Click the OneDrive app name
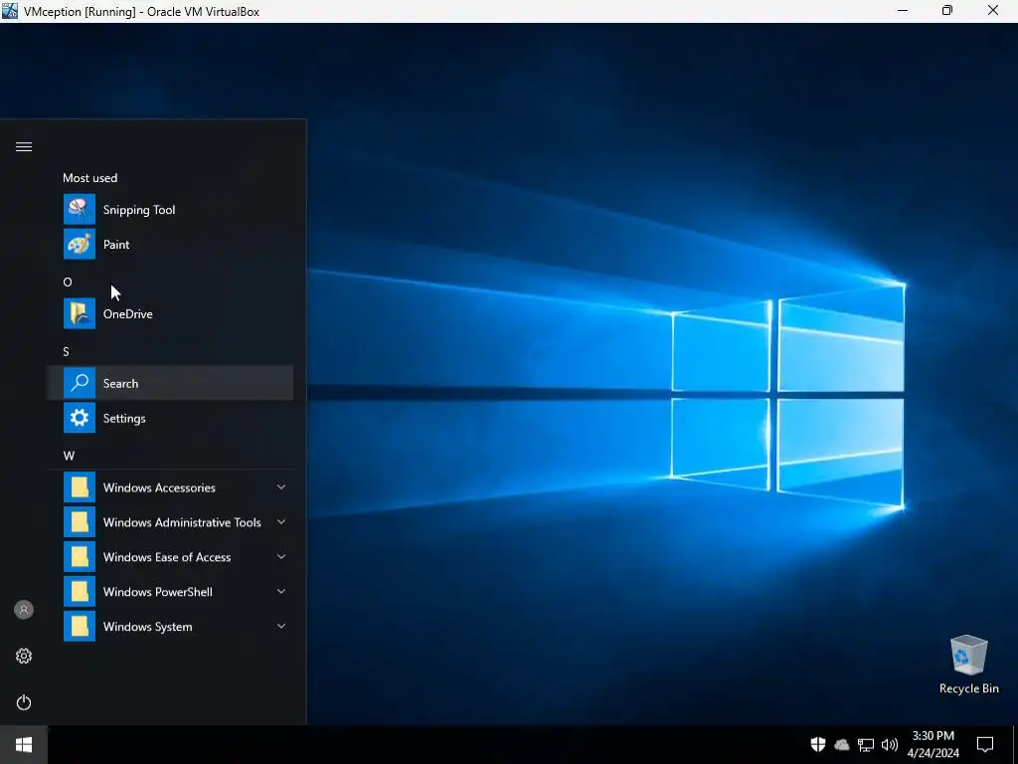 128,313
